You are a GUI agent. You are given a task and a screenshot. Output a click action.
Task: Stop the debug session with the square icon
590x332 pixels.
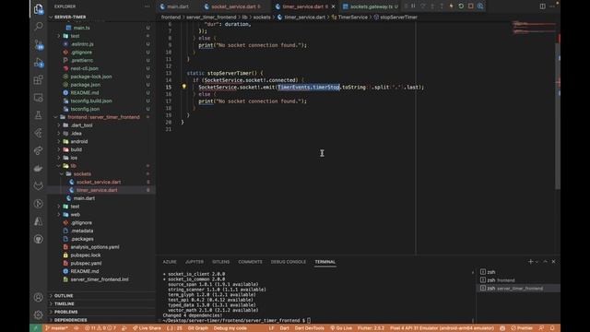471,6
